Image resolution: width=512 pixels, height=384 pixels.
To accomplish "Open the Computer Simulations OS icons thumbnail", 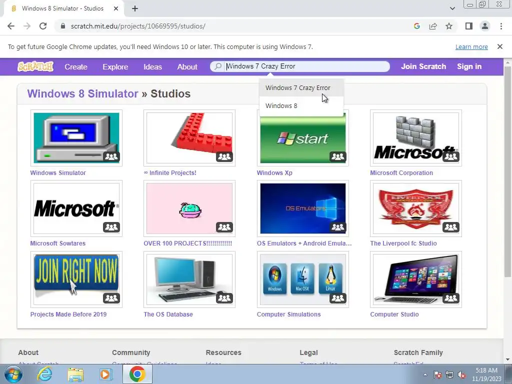I will [302, 279].
